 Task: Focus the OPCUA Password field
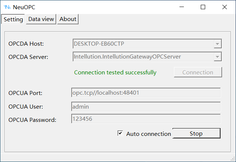tap(146, 119)
